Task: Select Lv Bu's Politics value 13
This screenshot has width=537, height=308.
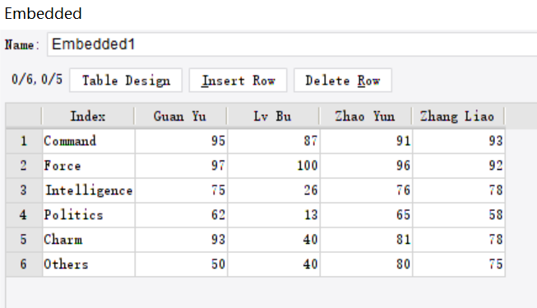Action: point(274,215)
